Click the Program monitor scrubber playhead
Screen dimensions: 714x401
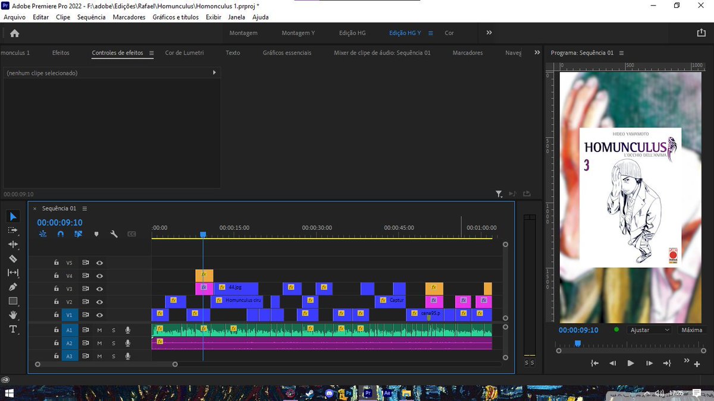point(577,343)
